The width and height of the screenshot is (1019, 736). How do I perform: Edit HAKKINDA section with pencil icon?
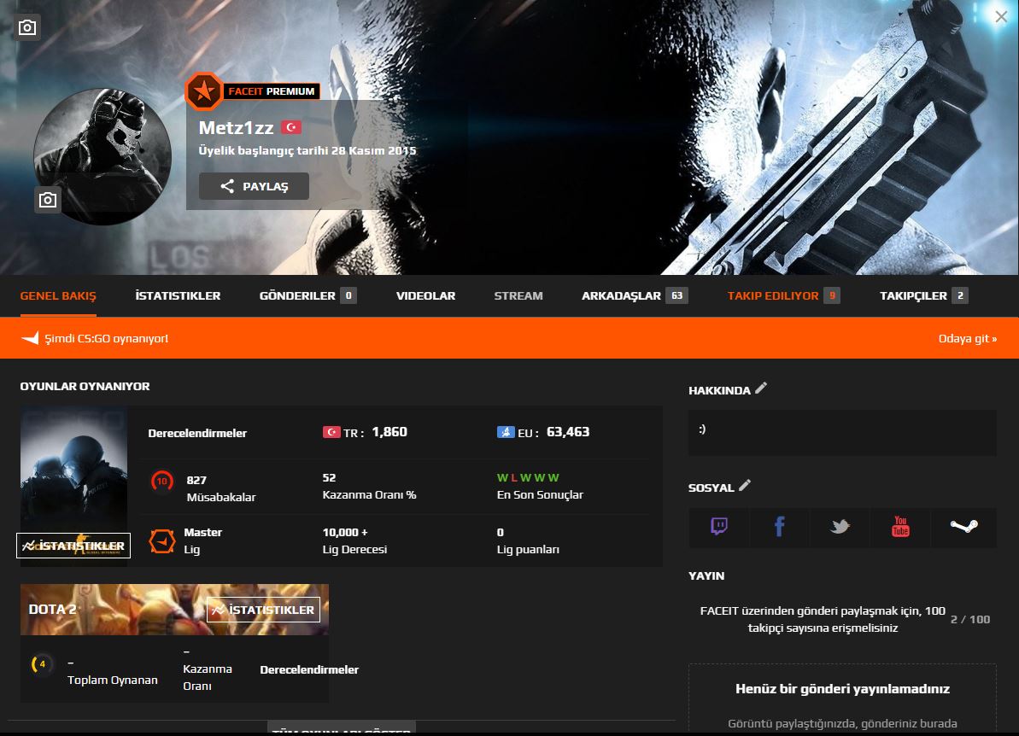(x=761, y=388)
